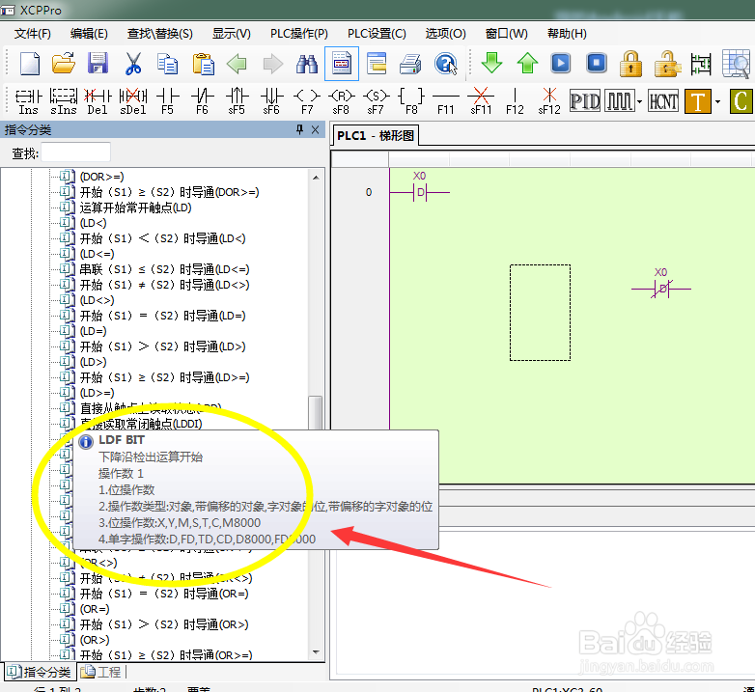Delete horizontal line sF11
755x692 pixels.
click(481, 101)
